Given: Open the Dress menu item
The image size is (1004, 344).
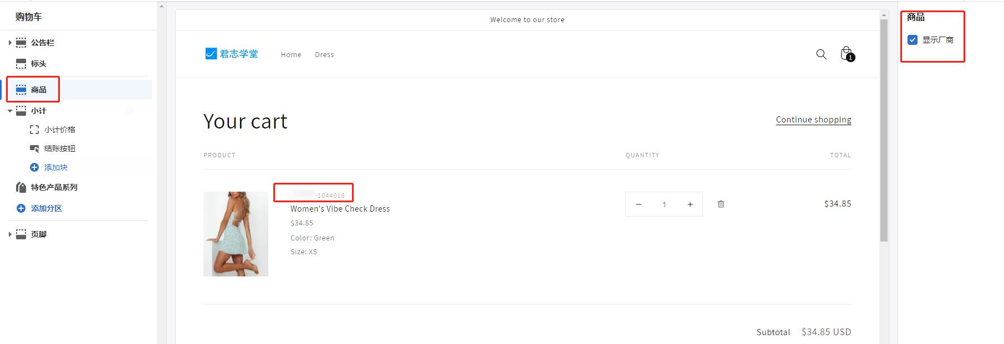Looking at the screenshot, I should pos(324,54).
